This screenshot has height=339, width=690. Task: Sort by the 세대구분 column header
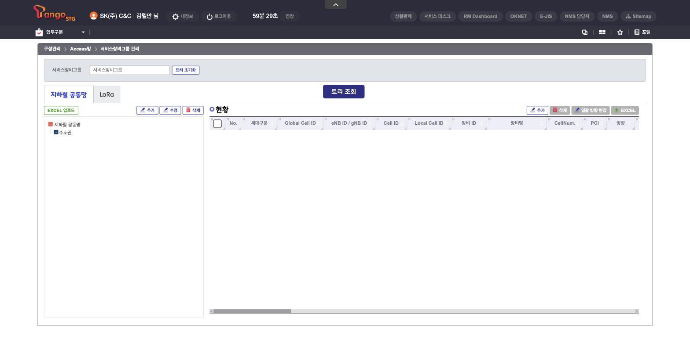[x=259, y=123]
